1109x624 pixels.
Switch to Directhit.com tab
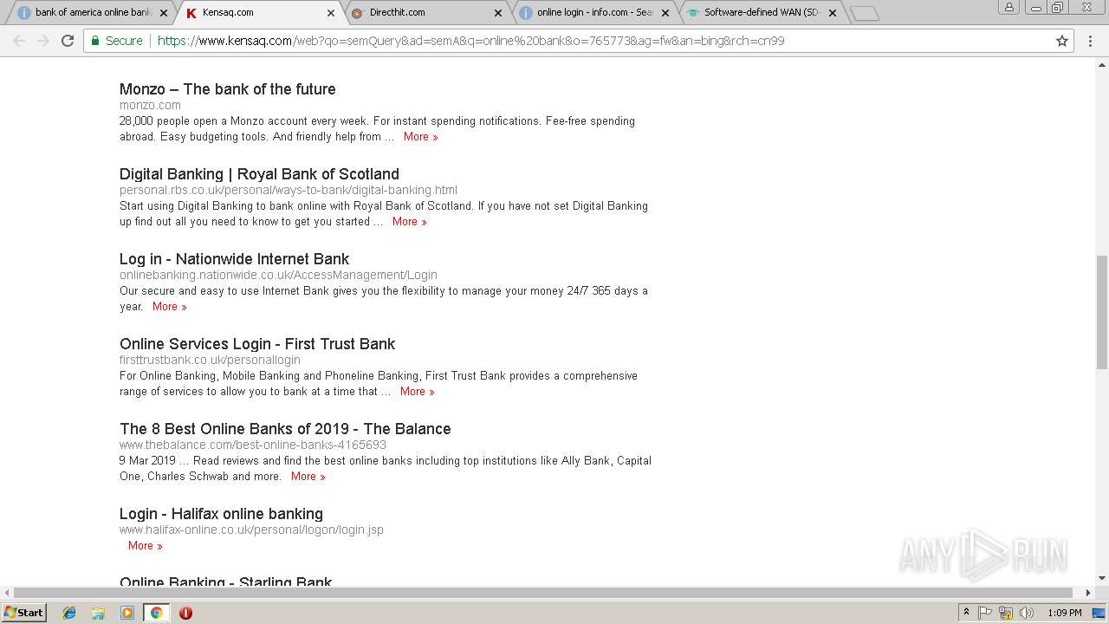point(425,13)
